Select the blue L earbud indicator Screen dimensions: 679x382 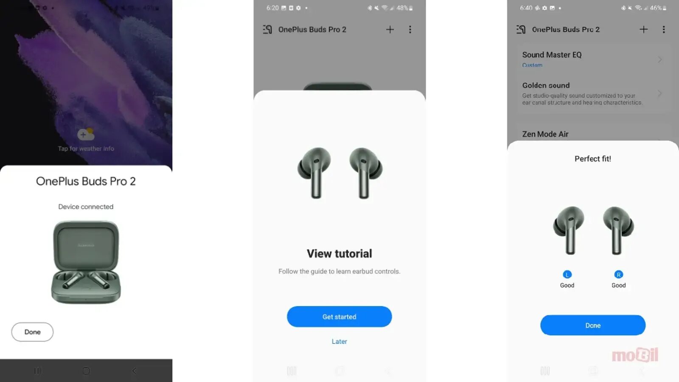pyautogui.click(x=567, y=275)
